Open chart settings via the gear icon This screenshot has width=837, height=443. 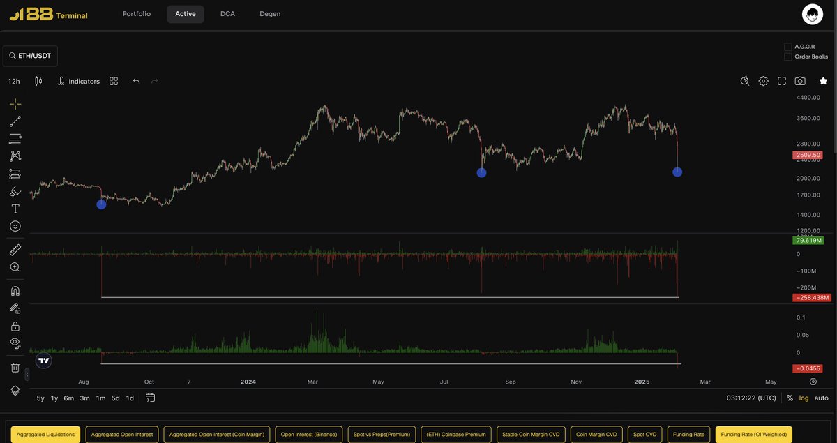pos(762,80)
